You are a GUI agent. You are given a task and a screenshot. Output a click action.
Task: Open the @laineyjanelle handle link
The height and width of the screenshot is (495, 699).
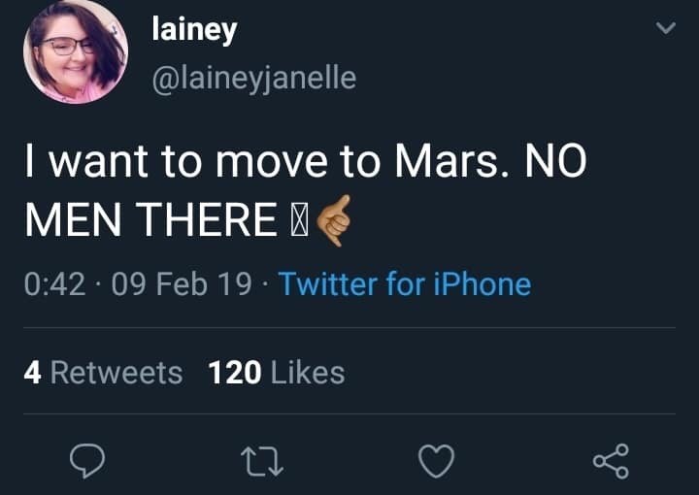coord(254,78)
